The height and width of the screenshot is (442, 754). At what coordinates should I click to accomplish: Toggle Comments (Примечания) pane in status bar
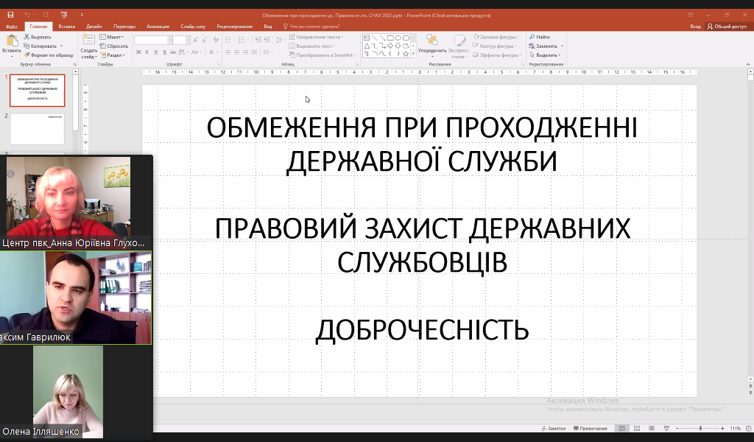591,428
